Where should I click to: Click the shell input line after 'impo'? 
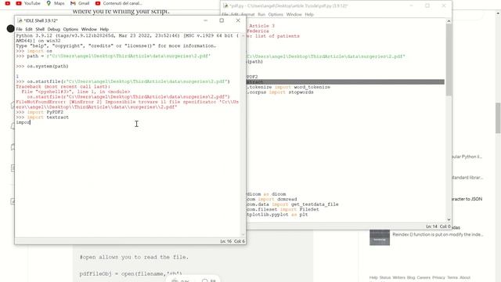click(x=23, y=122)
